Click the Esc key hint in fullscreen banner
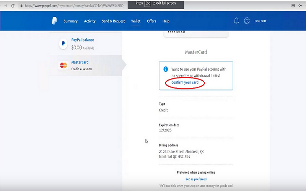This screenshot has height=191, width=306. [x=148, y=3]
